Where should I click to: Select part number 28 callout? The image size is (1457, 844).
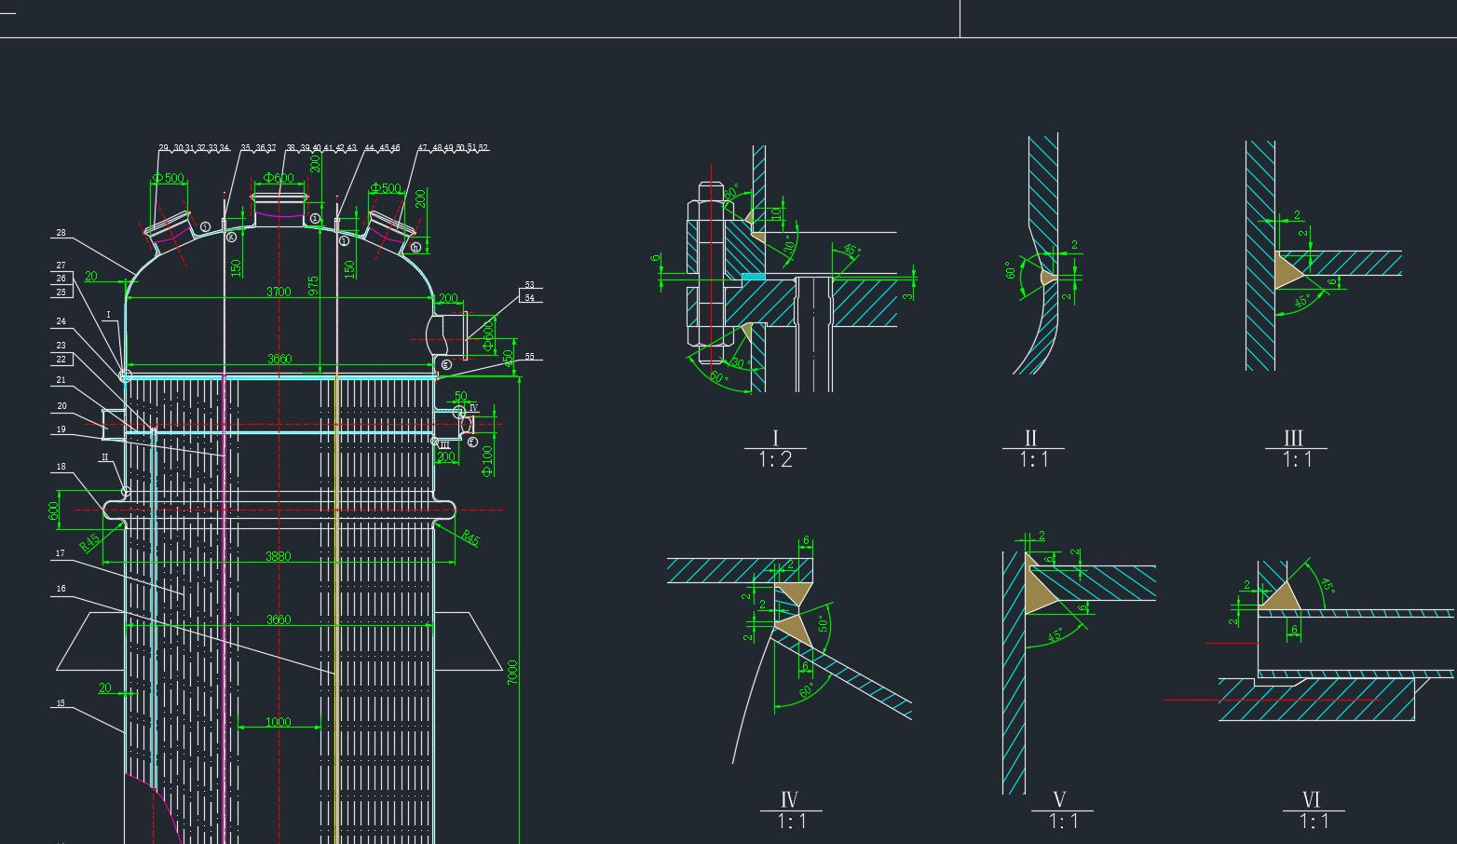(61, 233)
